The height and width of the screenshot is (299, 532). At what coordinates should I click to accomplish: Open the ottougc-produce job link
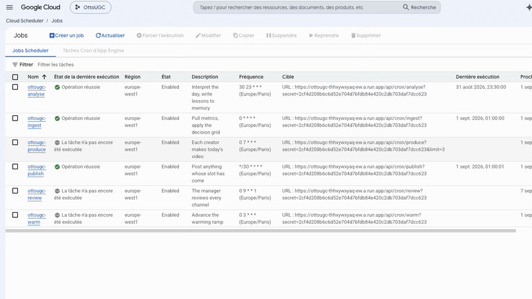point(37,146)
